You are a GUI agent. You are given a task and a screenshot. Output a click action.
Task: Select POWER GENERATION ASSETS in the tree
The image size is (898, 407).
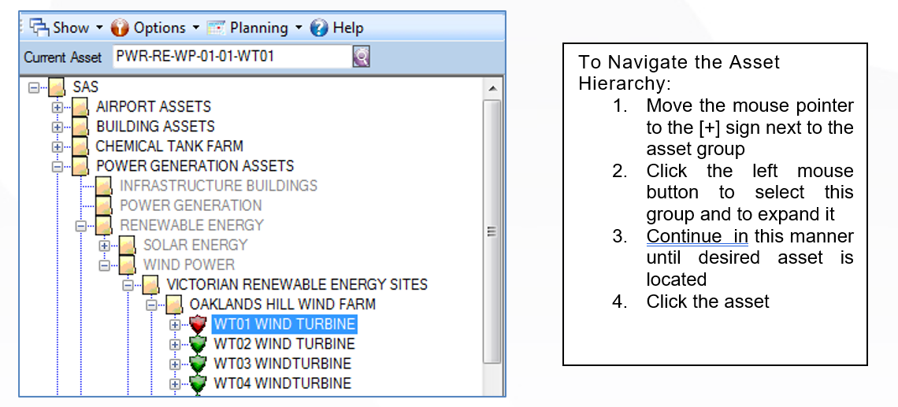point(195,166)
